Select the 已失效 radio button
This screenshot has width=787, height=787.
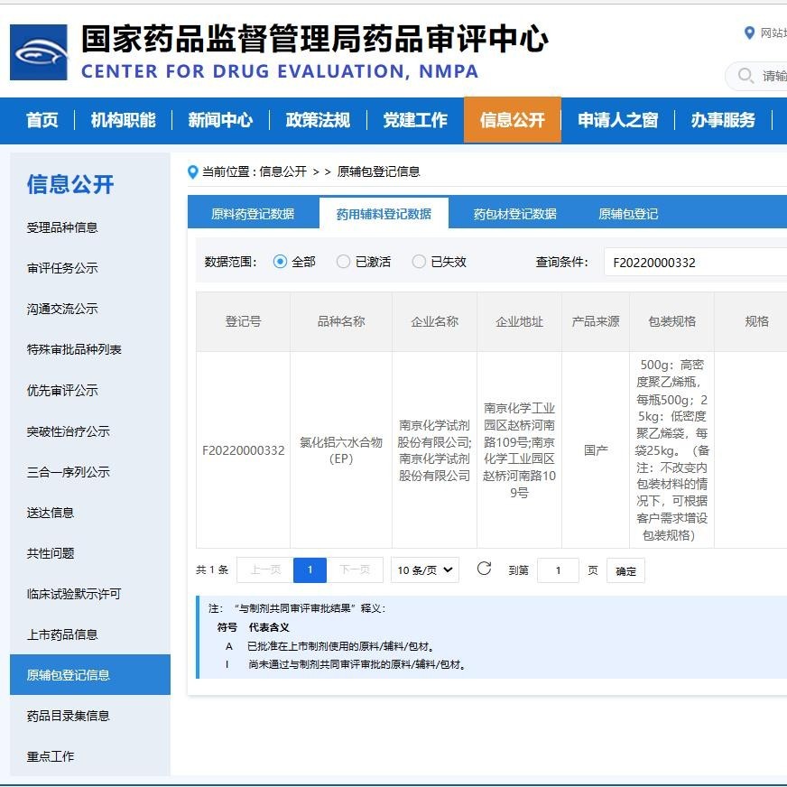pos(419,262)
